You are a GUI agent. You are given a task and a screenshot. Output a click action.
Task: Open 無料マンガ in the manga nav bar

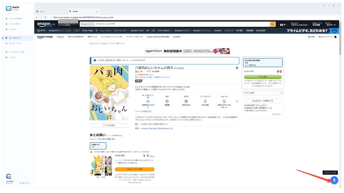[93, 37]
